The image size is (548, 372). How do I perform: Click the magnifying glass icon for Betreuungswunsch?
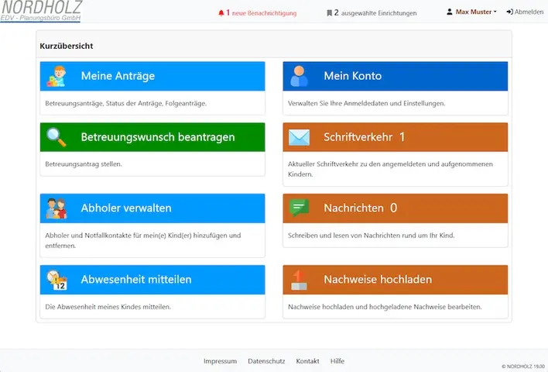56,137
